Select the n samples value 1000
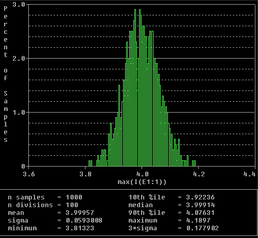This screenshot has width=258, height=238. 74,197
